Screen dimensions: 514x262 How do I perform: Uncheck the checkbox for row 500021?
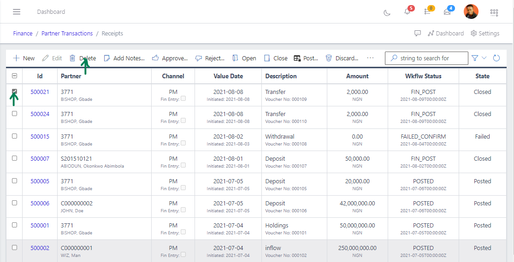(14, 92)
